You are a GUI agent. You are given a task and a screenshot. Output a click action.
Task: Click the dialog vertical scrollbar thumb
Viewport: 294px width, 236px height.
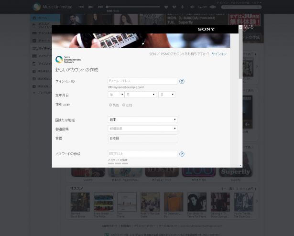tap(240, 54)
